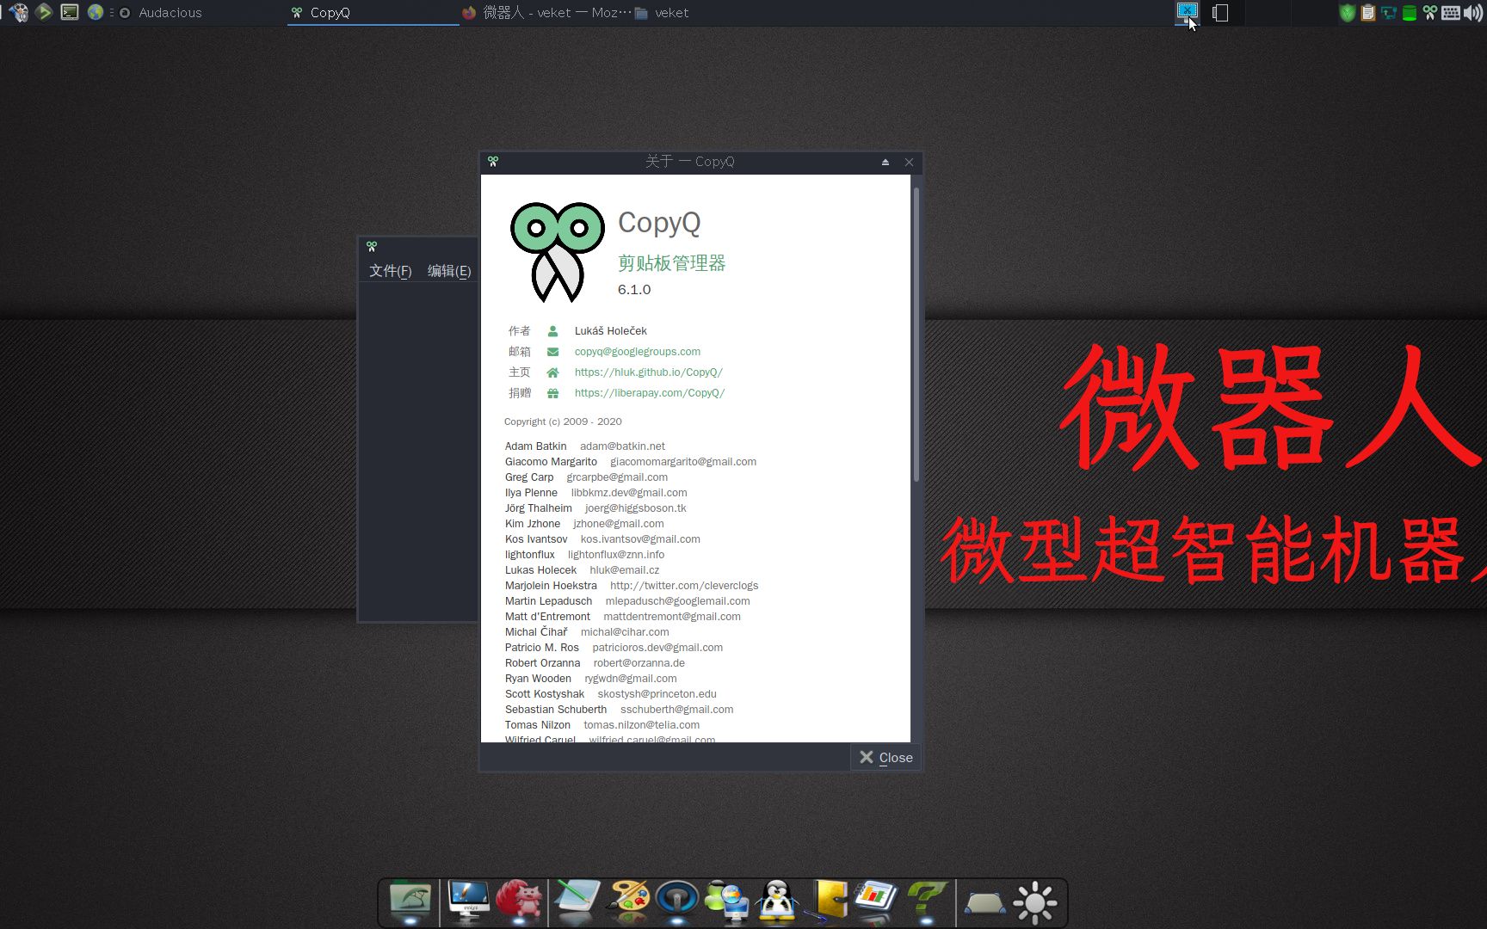This screenshot has width=1487, height=929.
Task: Click the green home page icon
Action: (x=552, y=372)
